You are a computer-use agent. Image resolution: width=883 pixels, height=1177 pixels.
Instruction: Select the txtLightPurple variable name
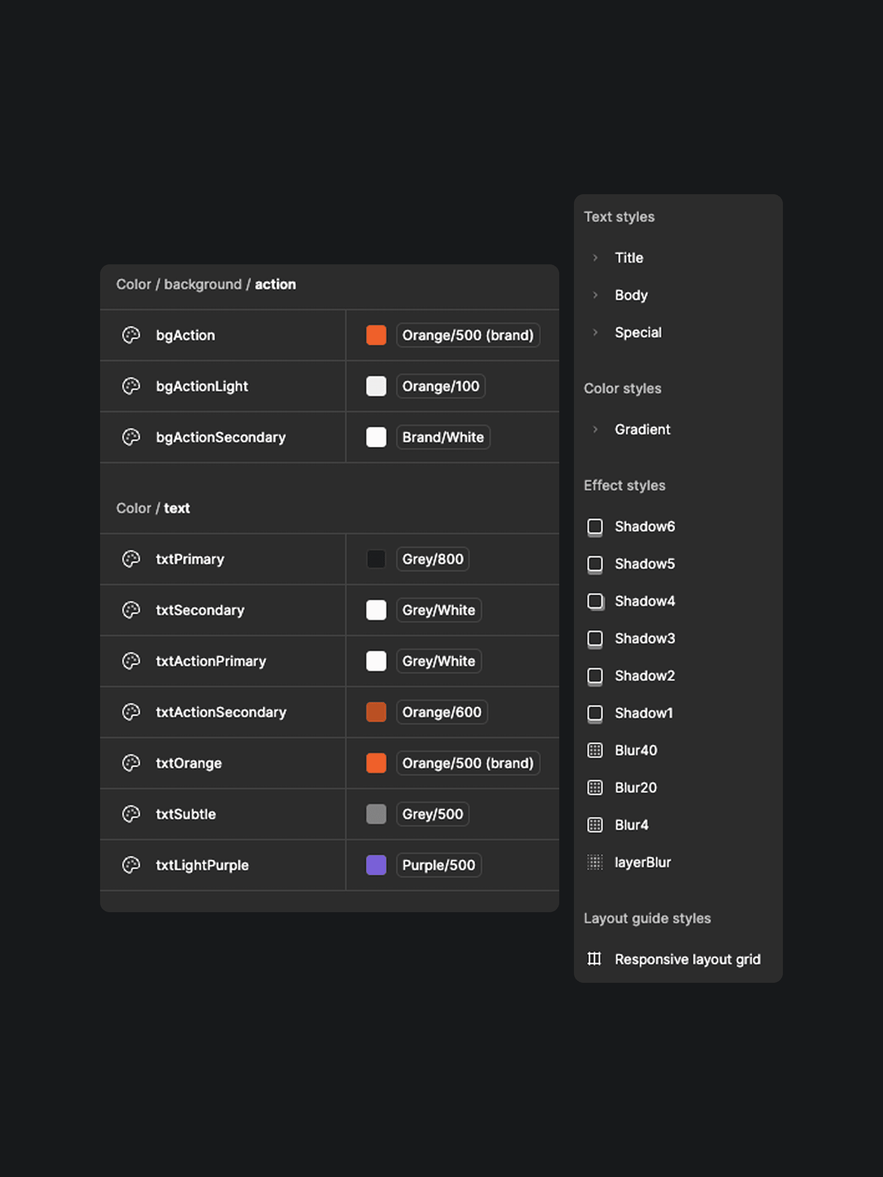point(202,865)
